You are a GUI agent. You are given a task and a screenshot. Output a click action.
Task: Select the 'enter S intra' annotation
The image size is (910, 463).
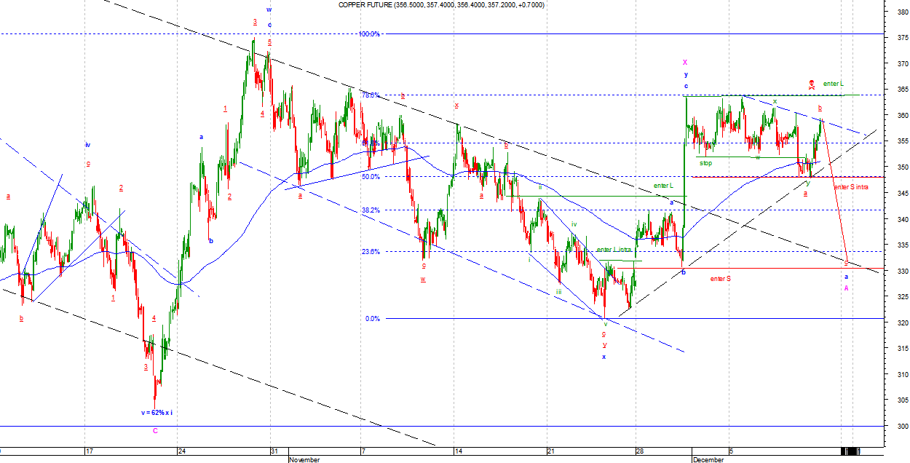(x=850, y=187)
